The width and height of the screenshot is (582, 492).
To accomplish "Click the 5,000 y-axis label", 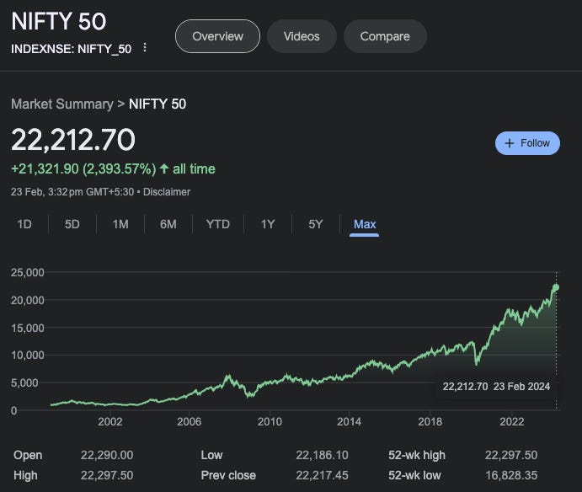I will point(24,382).
